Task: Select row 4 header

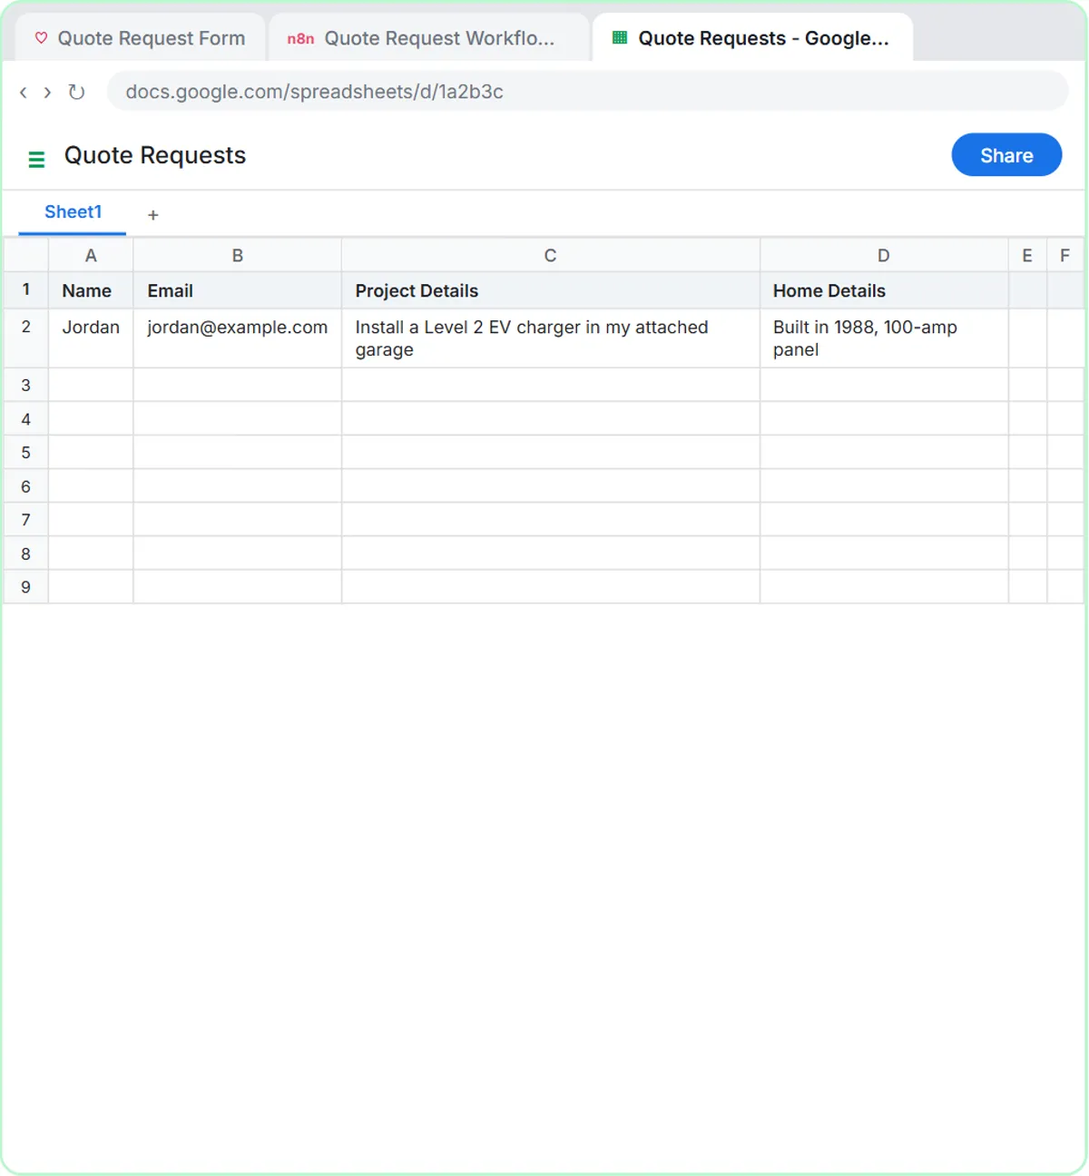Action: (26, 418)
